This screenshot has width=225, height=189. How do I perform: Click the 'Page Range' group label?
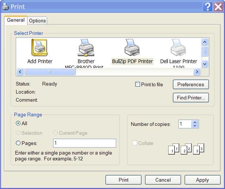(28, 115)
